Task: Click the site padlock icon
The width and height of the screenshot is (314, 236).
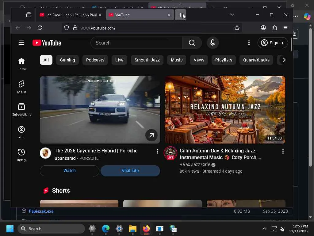Action: click(x=75, y=28)
